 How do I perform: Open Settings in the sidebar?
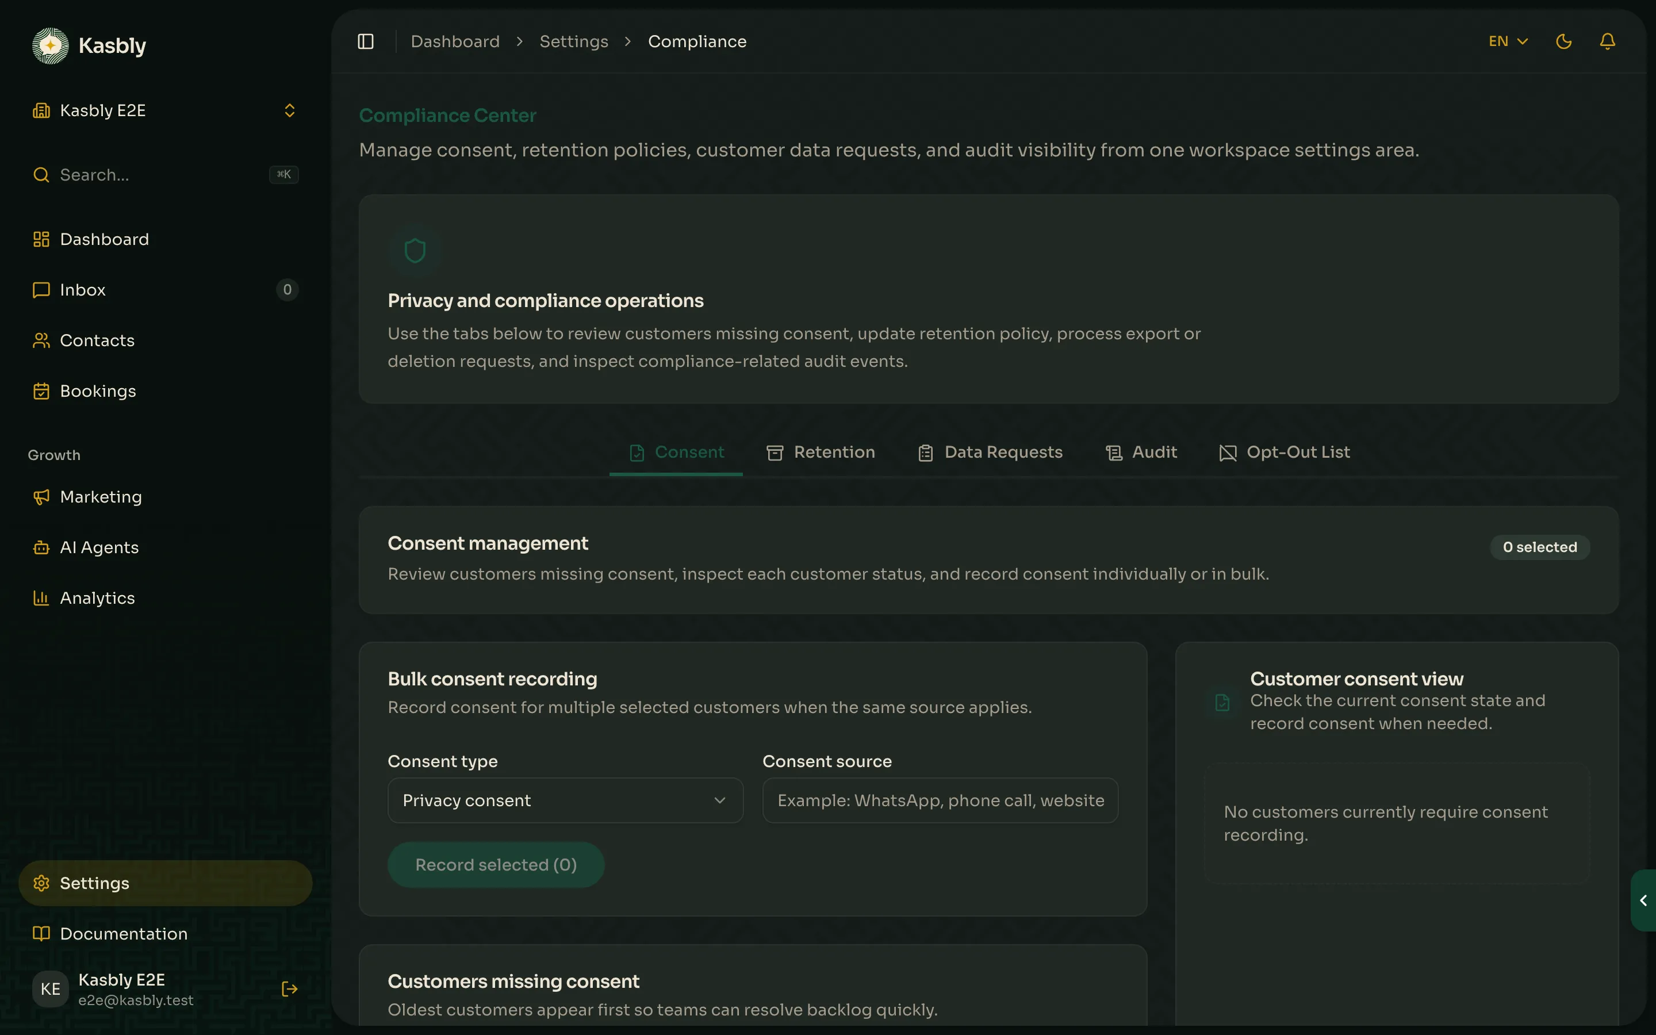pyautogui.click(x=165, y=883)
